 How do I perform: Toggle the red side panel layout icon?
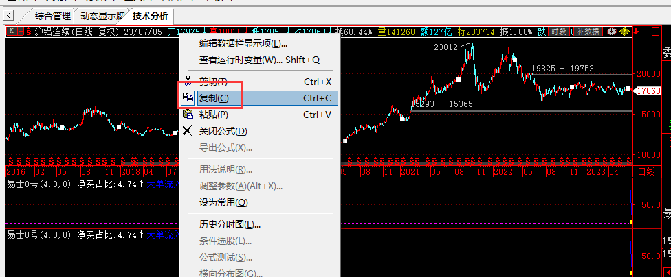(x=655, y=31)
